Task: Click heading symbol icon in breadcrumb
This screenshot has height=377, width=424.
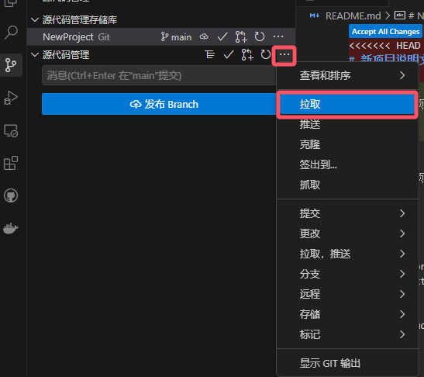Action: [400, 16]
